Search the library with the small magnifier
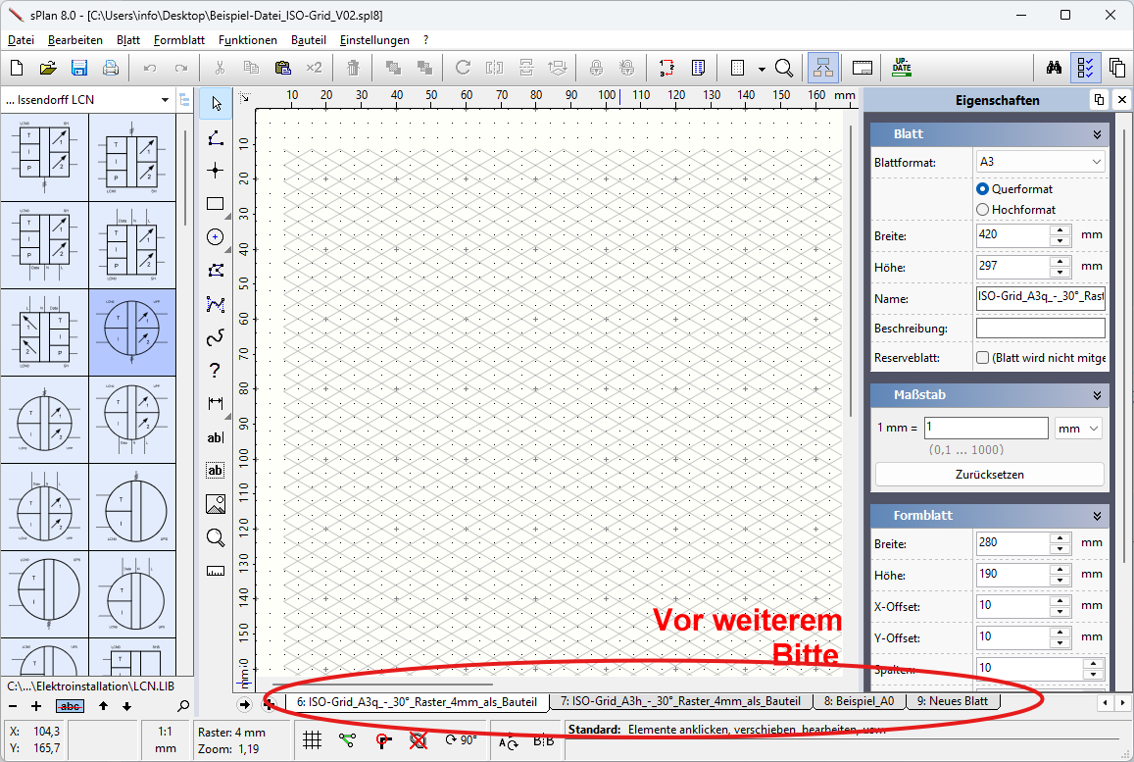The height and width of the screenshot is (762, 1134). pyautogui.click(x=183, y=706)
